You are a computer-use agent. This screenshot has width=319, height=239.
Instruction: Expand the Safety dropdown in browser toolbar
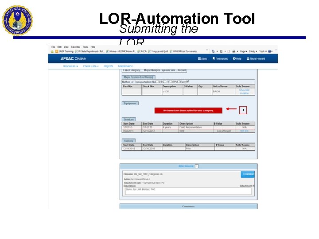(253, 51)
